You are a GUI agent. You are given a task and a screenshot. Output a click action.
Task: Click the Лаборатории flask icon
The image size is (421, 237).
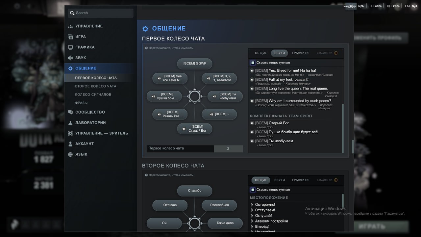[70, 123]
